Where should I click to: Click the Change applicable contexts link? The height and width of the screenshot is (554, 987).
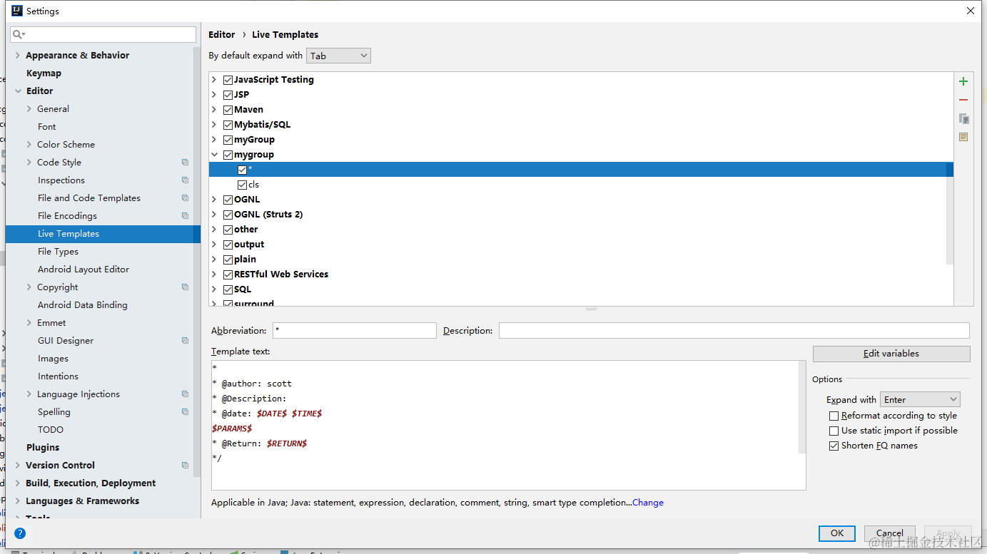(x=648, y=503)
